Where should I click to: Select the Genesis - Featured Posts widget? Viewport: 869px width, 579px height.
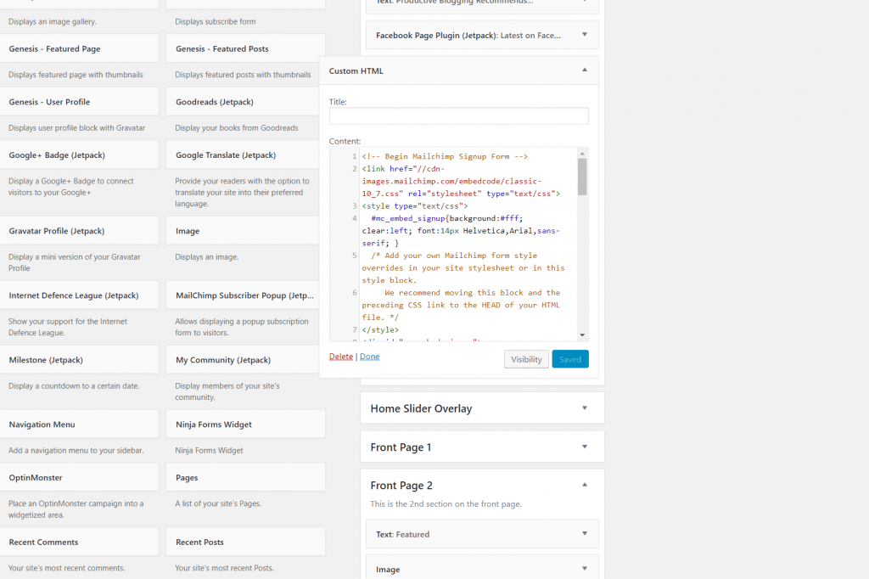pyautogui.click(x=245, y=48)
